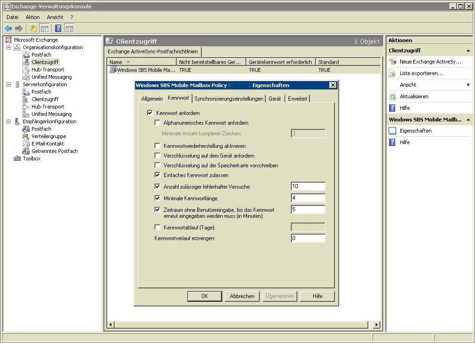This screenshot has height=343, width=475.
Task: Enable the Kennwortablauf (Tage) checkbox
Action: (157, 228)
